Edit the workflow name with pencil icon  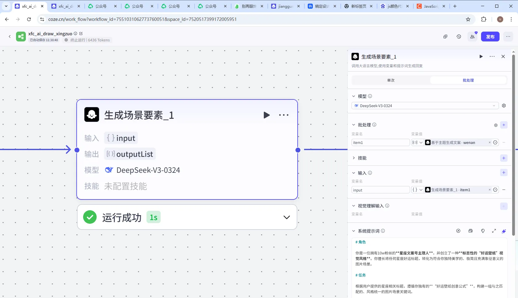81,33
